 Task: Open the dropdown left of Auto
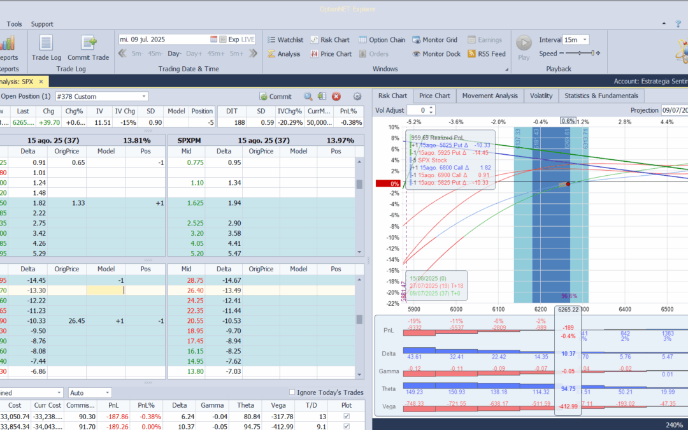(x=59, y=392)
